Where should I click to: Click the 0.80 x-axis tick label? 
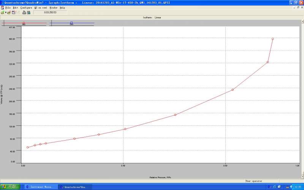225,166
